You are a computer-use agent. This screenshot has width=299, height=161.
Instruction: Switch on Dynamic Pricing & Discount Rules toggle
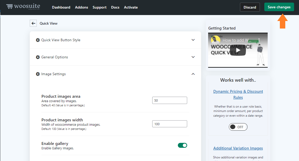(238, 127)
